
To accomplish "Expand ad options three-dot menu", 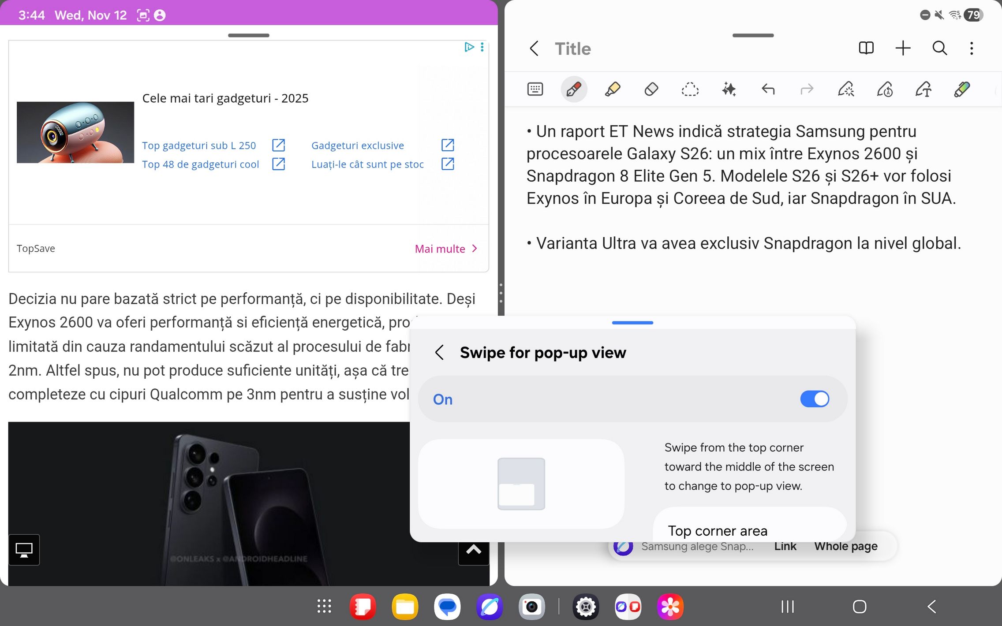I will [x=482, y=47].
